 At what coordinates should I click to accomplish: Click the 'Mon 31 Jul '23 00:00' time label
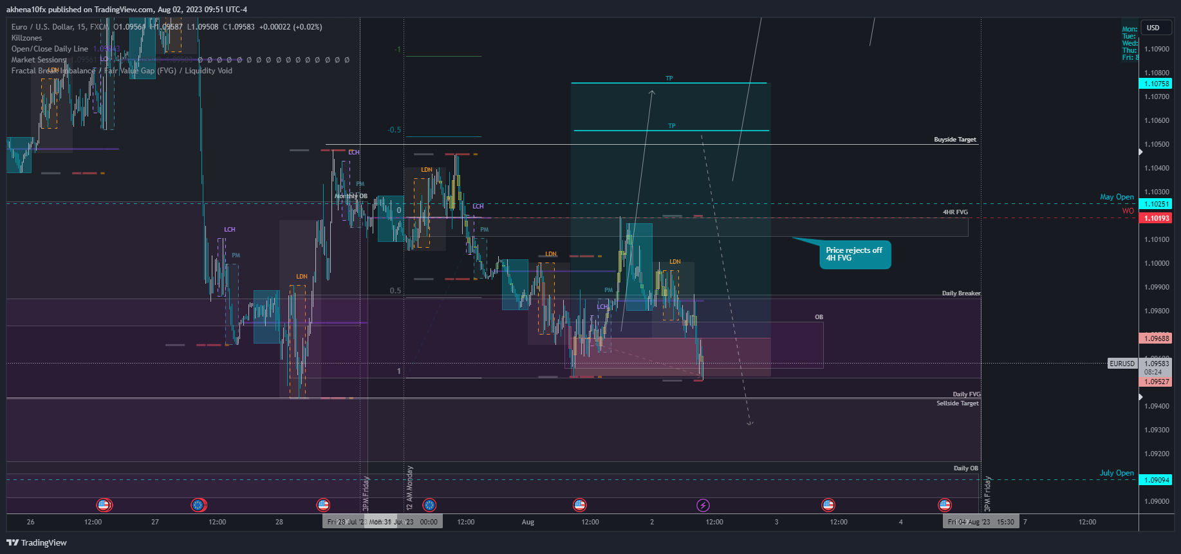tap(404, 522)
